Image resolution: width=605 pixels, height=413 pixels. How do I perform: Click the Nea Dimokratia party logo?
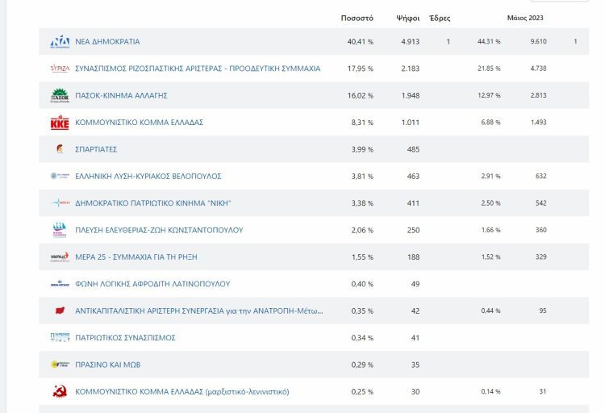point(60,41)
